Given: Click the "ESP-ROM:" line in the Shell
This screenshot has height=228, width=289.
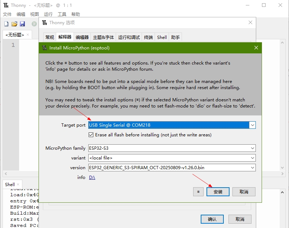Looking at the screenshot, I should pos(25,207).
